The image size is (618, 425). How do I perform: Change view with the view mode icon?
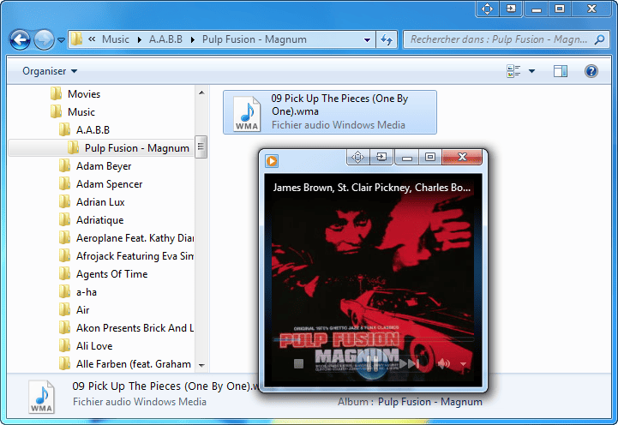coord(513,71)
